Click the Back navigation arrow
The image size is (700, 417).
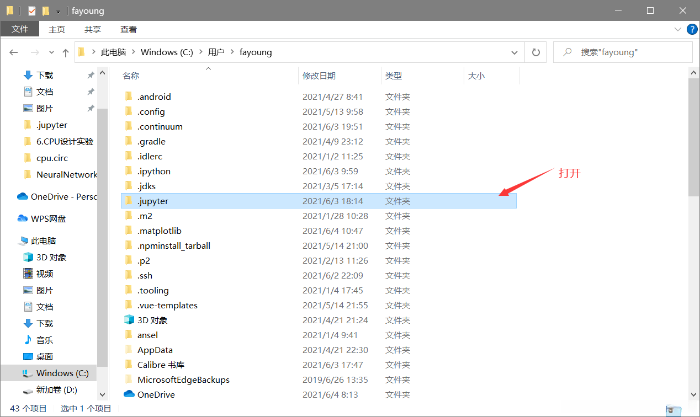click(x=14, y=52)
